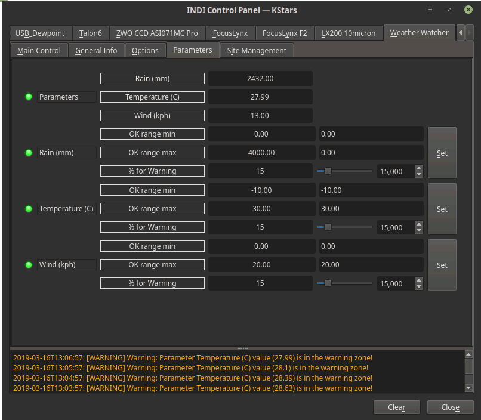Click the green Wind (kph) status light
The image size is (481, 420).
tap(29, 264)
